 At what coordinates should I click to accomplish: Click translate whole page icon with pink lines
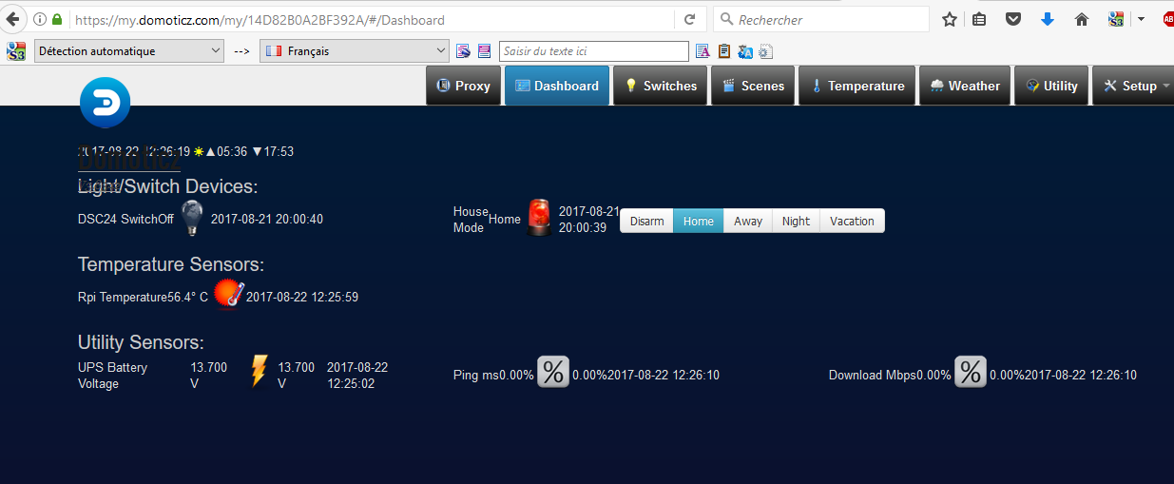click(x=485, y=51)
